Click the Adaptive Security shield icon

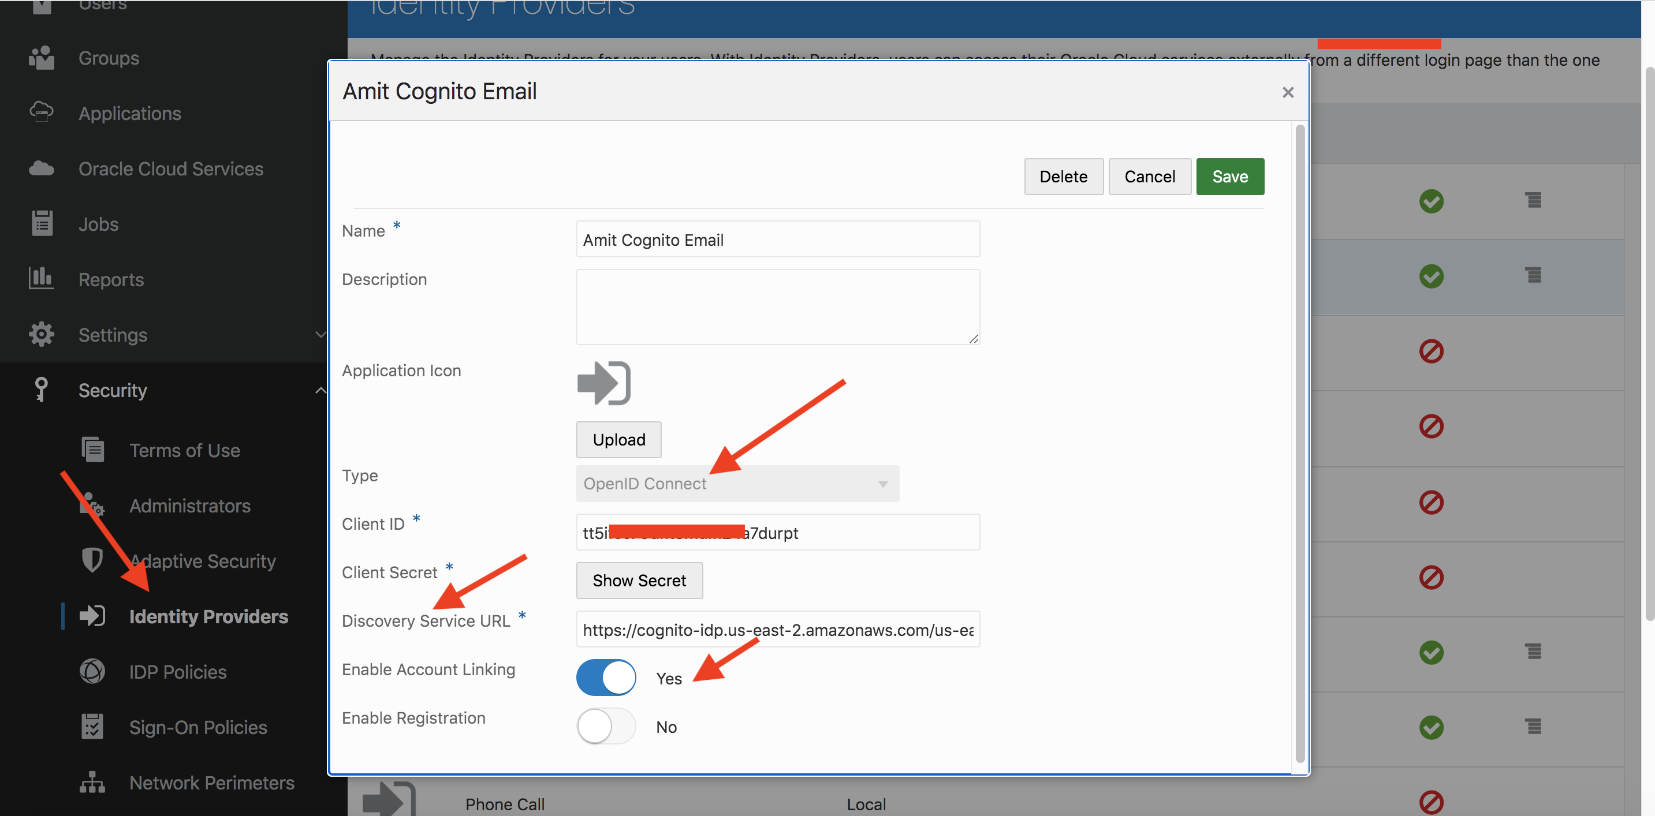[92, 560]
